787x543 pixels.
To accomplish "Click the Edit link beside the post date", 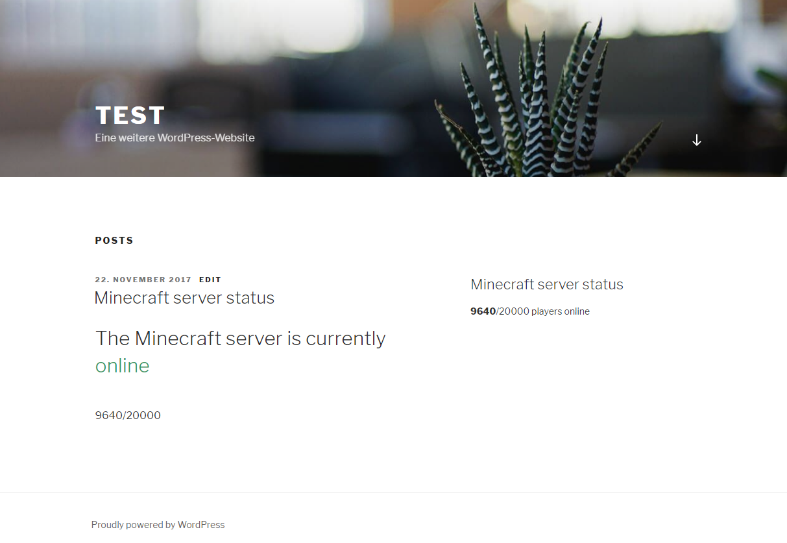I will click(x=210, y=280).
